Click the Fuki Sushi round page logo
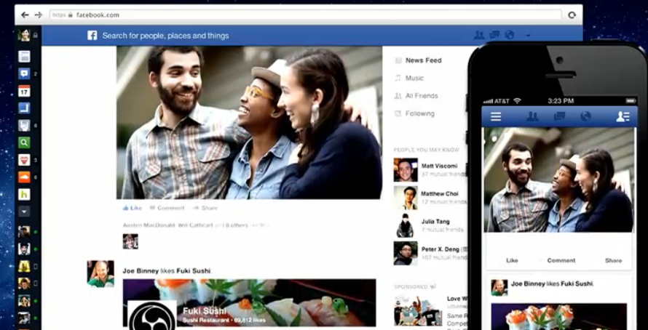648x330 pixels. tap(152, 315)
